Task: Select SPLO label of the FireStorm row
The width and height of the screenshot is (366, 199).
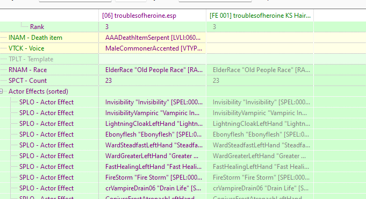Action: tap(46, 177)
